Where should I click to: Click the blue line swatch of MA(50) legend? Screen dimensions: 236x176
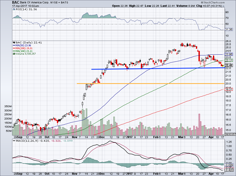tap(14, 46)
